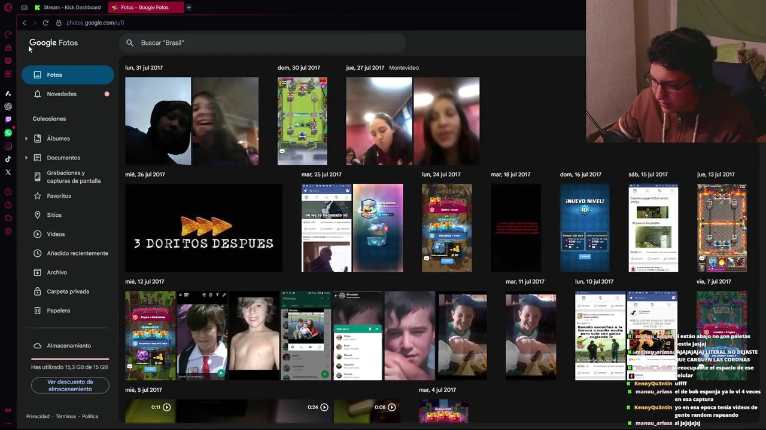Open the settings gear icon in the sidebar
The image size is (766, 430).
point(8,232)
